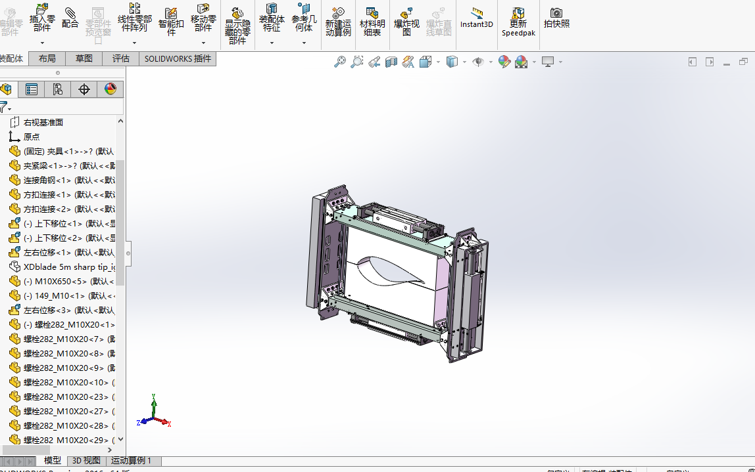755x472 pixels.
Task: Open the SOLIDWORKS 插件 tab
Action: 178,58
